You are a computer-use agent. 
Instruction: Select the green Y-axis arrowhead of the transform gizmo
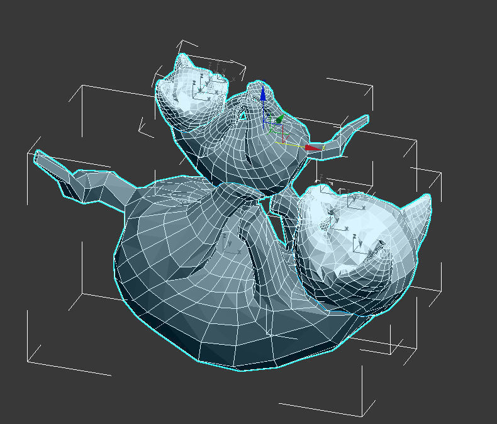pyautogui.click(x=280, y=118)
